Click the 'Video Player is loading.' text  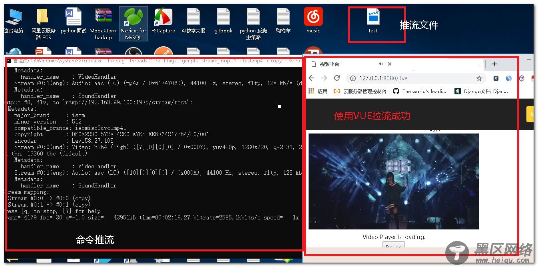click(394, 237)
